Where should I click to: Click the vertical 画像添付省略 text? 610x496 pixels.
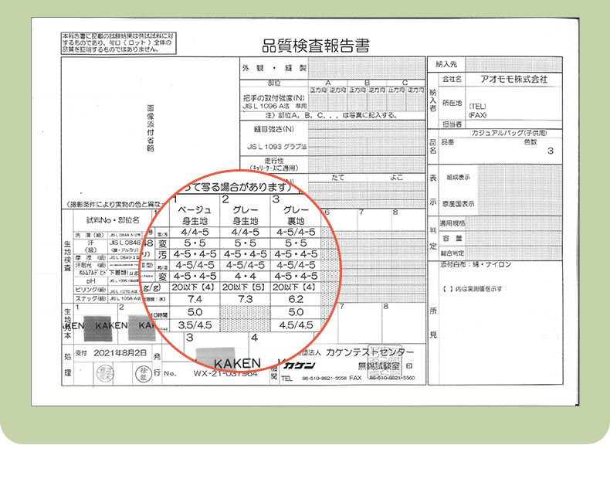(x=150, y=130)
